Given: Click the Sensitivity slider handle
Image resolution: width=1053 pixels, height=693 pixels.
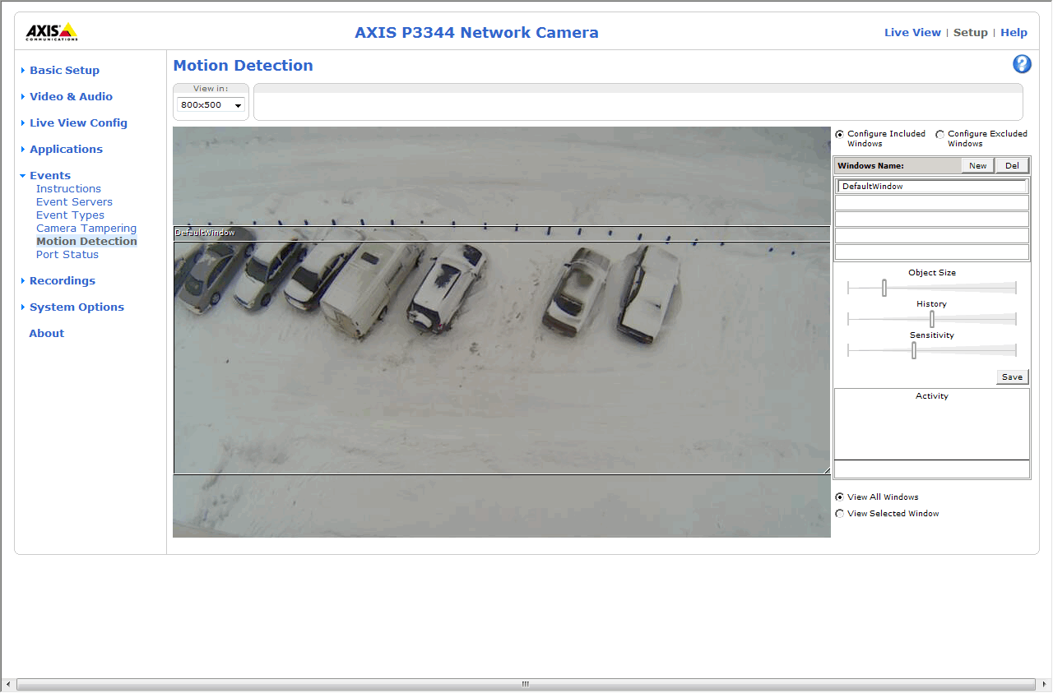Looking at the screenshot, I should click(914, 350).
